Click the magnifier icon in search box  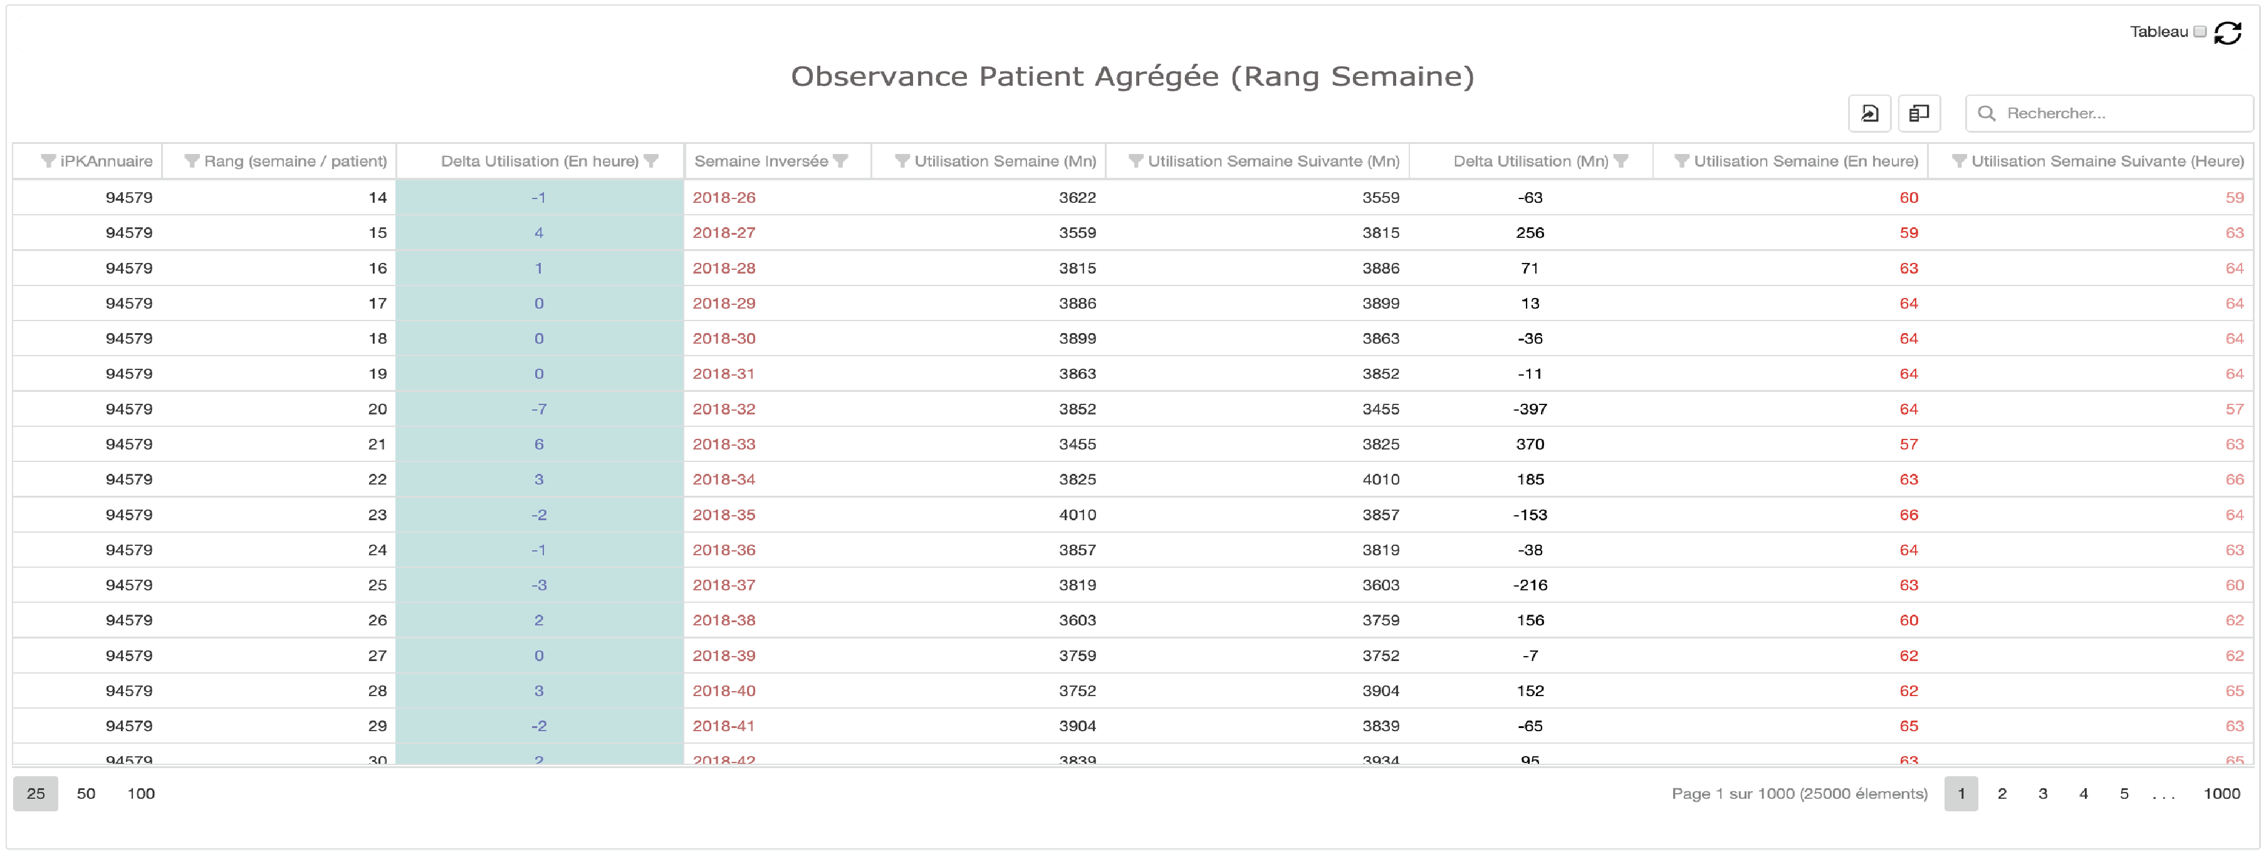pos(1985,113)
